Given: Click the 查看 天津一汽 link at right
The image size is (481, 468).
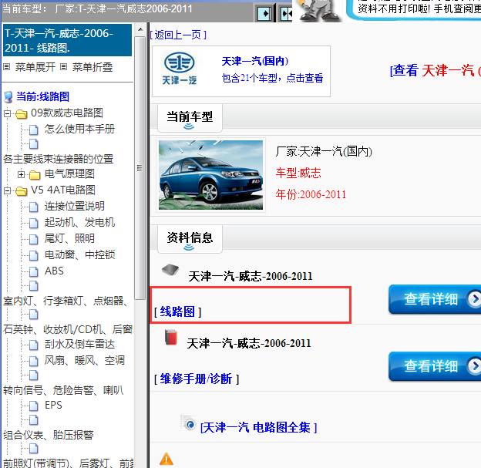Looking at the screenshot, I should (436, 70).
